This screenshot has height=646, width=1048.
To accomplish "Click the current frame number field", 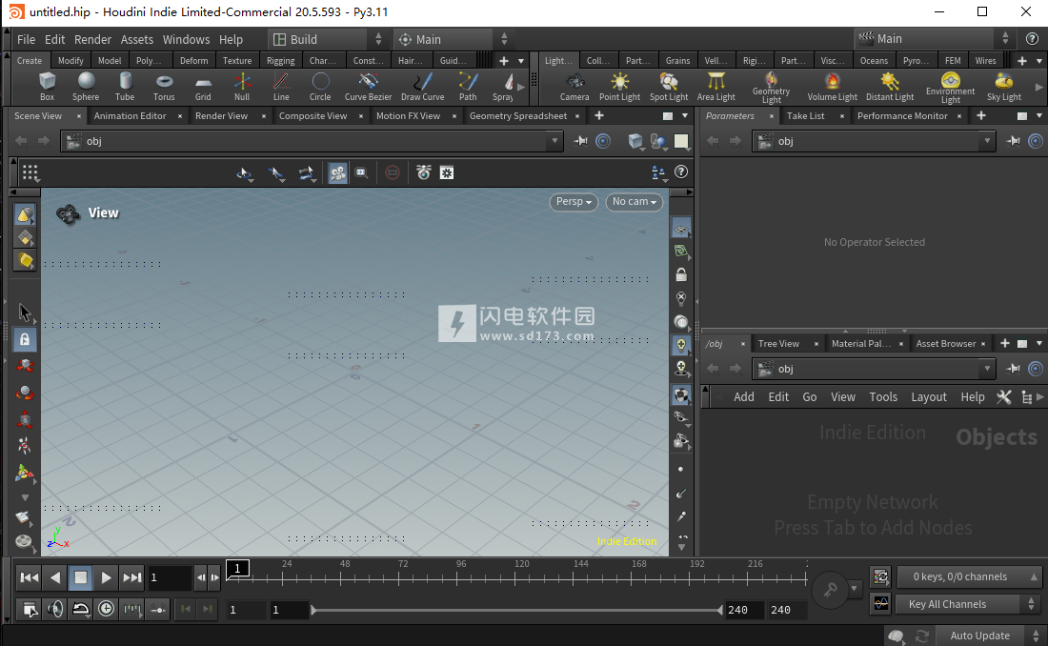I will coord(170,577).
